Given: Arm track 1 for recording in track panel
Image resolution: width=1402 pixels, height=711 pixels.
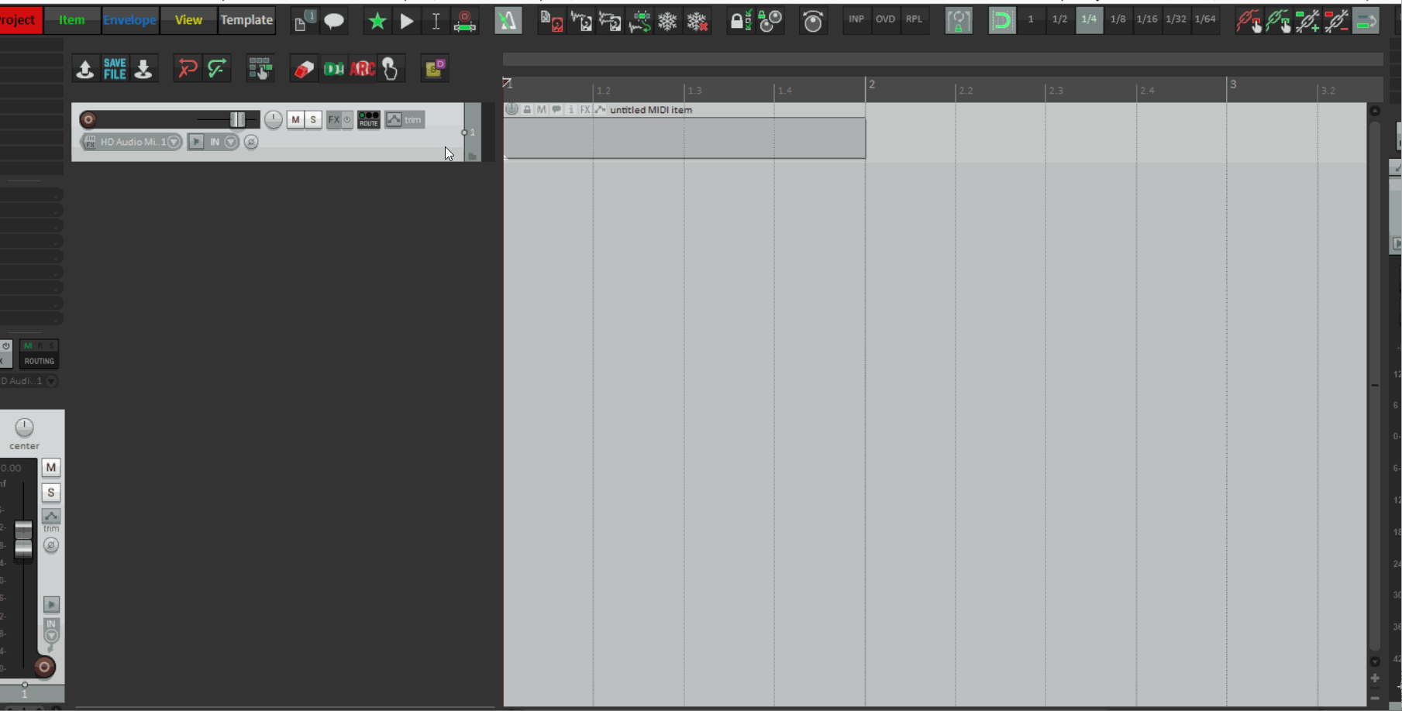Looking at the screenshot, I should (x=88, y=119).
